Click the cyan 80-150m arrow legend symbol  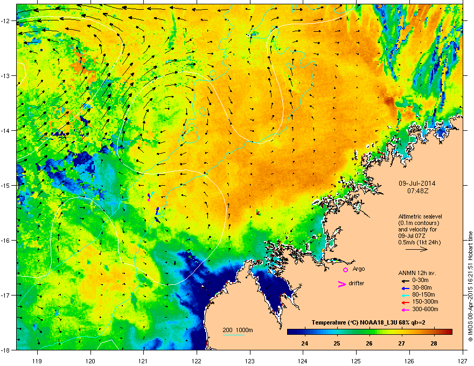coord(405,295)
